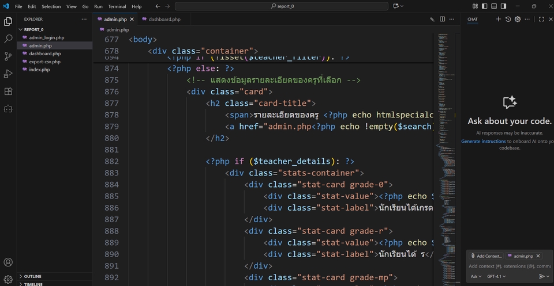554x286 pixels.
Task: Open the Explorer view in activity bar
Action: tap(8, 22)
